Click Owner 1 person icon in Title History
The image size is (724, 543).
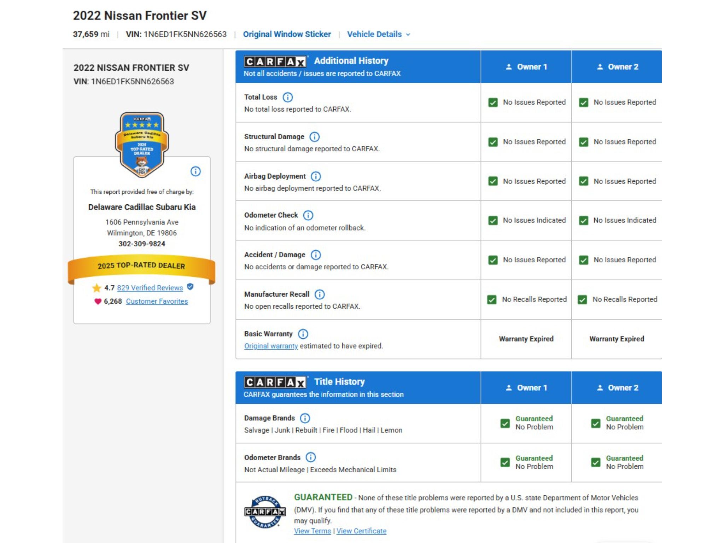(x=509, y=388)
